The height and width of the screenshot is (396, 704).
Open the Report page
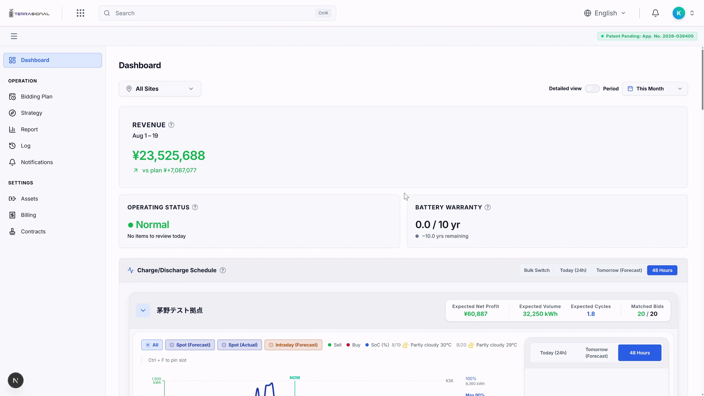pyautogui.click(x=53, y=130)
